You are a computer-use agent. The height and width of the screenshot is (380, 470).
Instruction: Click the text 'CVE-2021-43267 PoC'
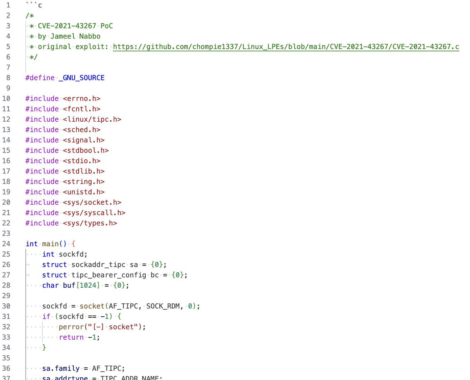click(x=76, y=26)
